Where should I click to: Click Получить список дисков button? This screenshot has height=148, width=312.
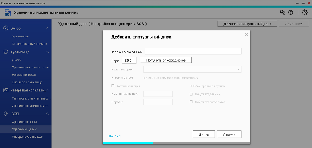coord(166,61)
